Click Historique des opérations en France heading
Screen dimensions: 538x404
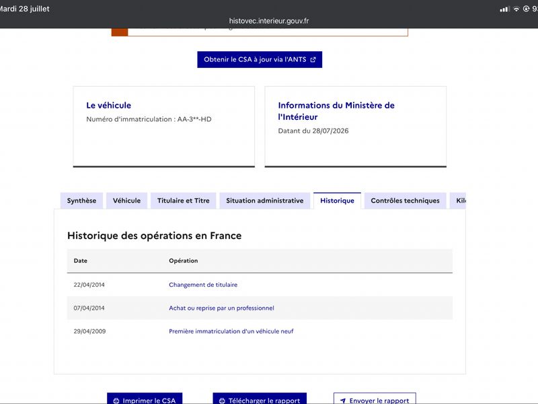coord(155,236)
